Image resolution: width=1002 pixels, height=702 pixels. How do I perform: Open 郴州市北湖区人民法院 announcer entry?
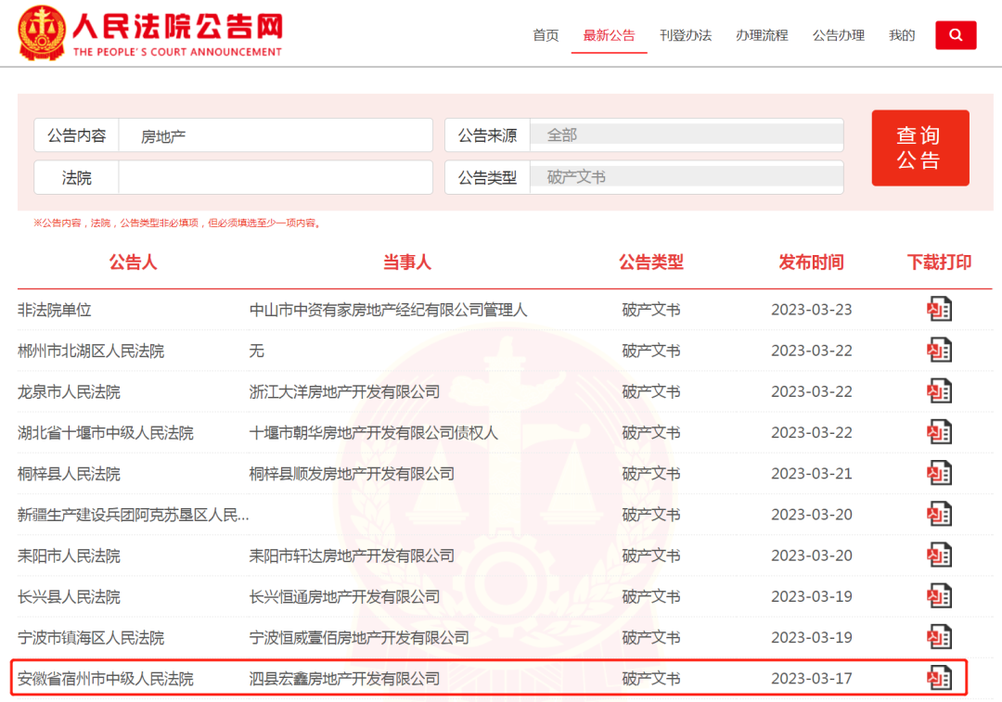tap(91, 351)
